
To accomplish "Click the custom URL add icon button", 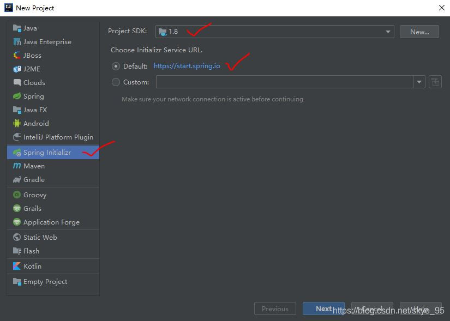I will point(435,82).
